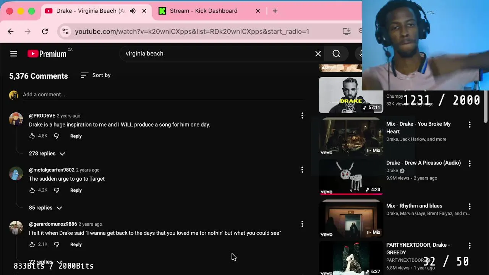Open a new browser tab
This screenshot has width=489, height=275.
pos(275,11)
